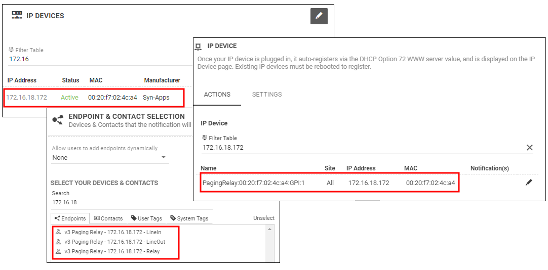This screenshot has width=548, height=270.
Task: Click the 172.16.18.172 cell in IP Devices table
Action: tap(26, 97)
